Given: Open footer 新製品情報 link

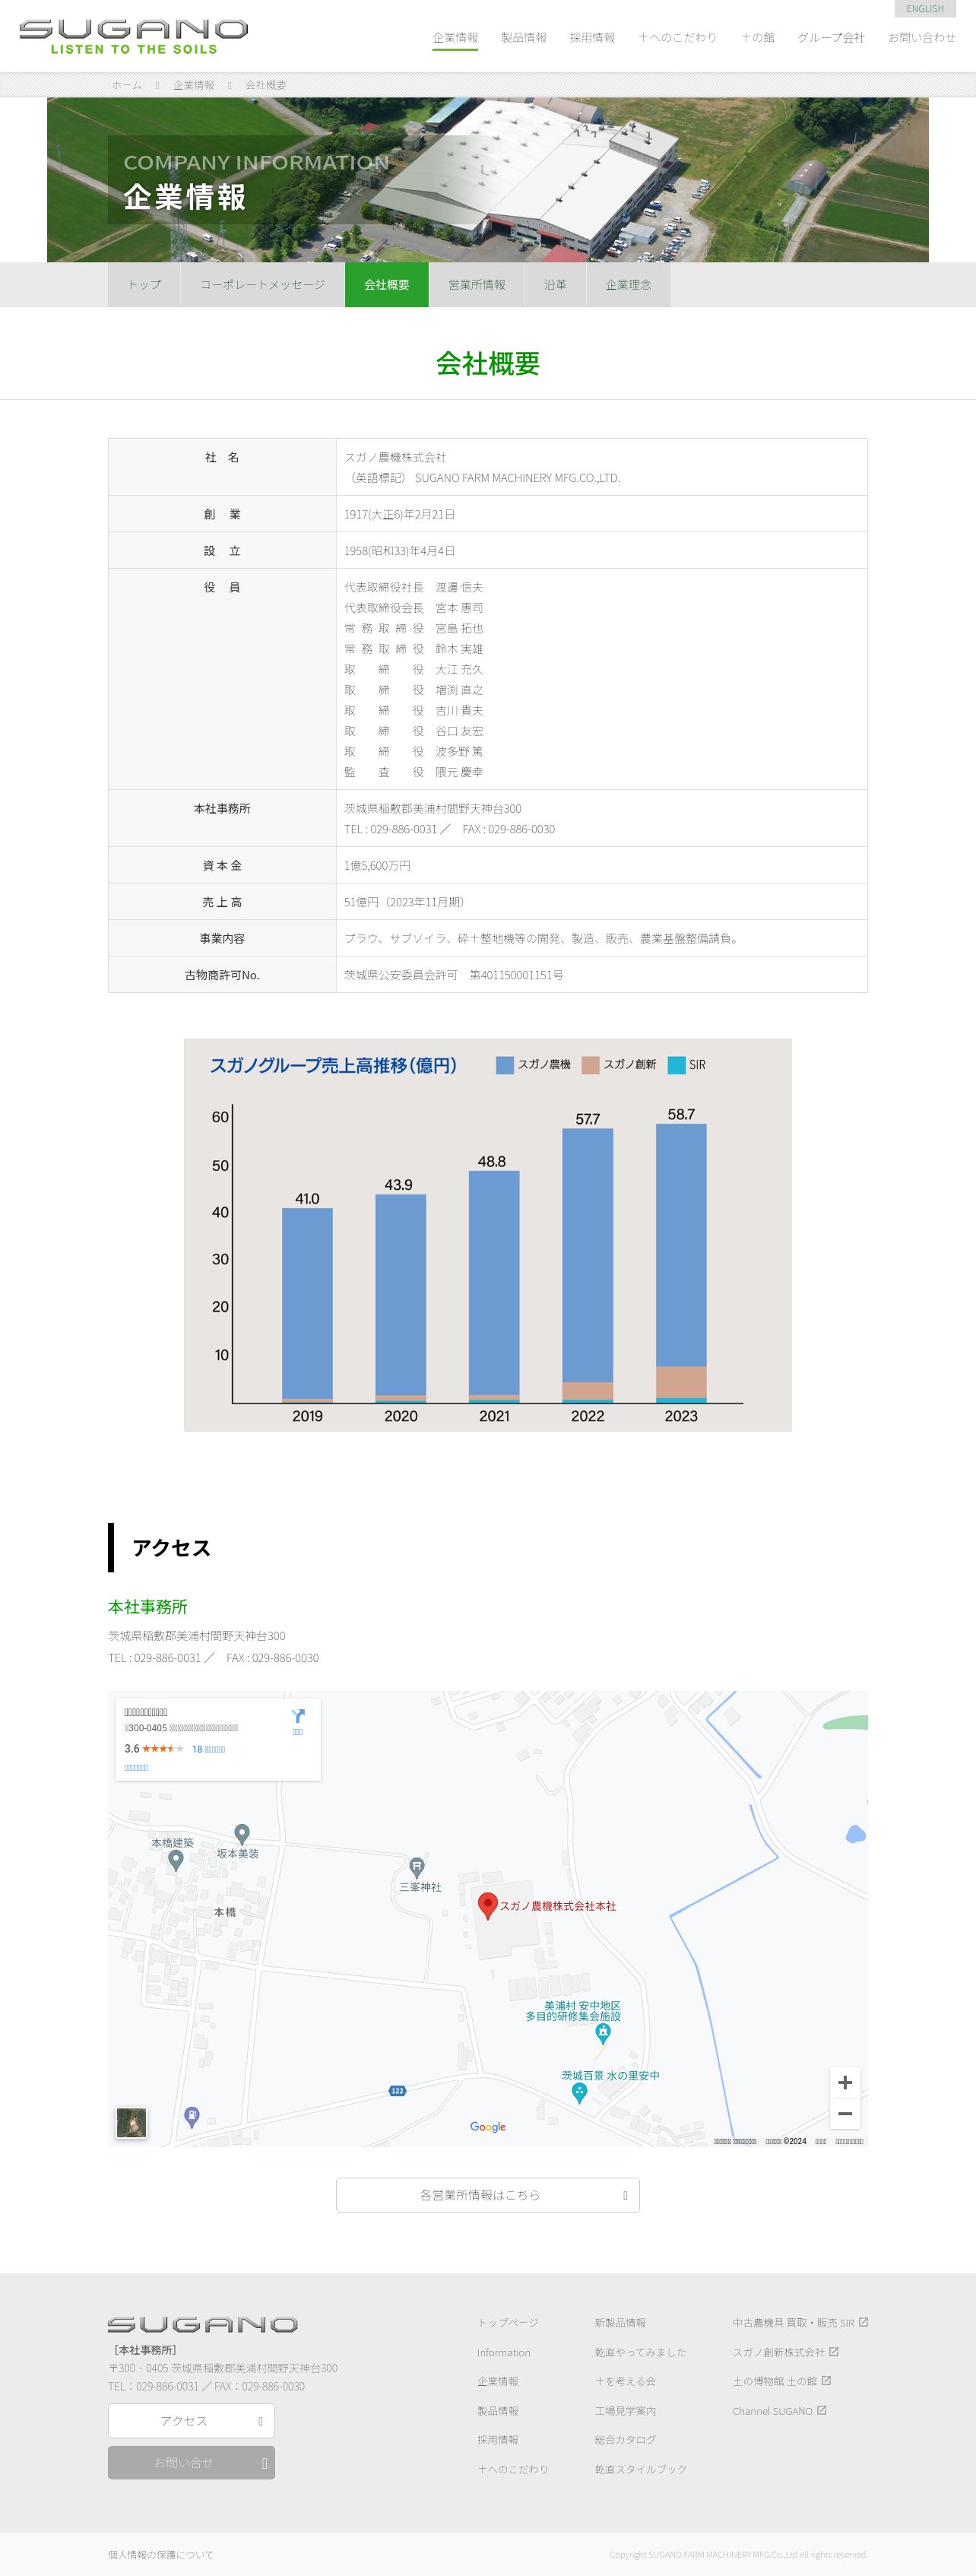Looking at the screenshot, I should pyautogui.click(x=620, y=2322).
